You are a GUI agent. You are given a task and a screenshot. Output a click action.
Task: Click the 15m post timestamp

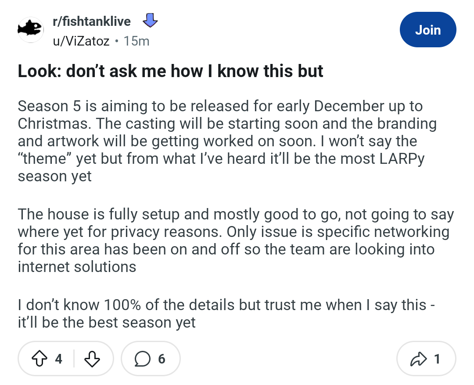pyautogui.click(x=136, y=41)
